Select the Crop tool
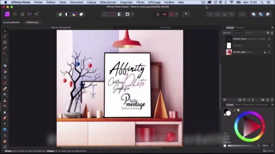This screenshot has width=275, height=154. tap(5, 42)
